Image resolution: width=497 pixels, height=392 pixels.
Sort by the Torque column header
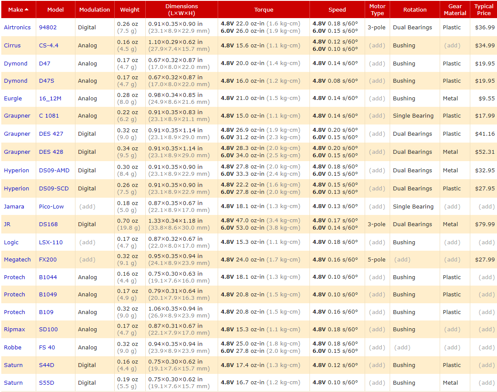point(264,9)
